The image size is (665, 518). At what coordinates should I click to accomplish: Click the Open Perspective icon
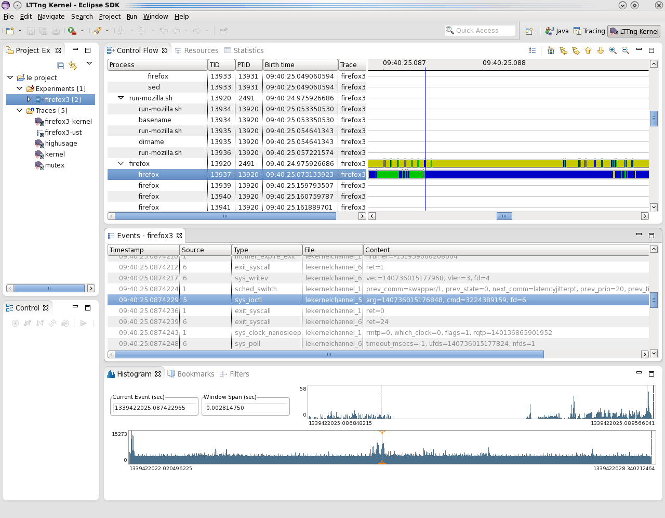529,31
